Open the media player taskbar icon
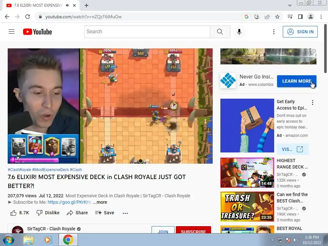328x246 pixels. [x=47, y=240]
